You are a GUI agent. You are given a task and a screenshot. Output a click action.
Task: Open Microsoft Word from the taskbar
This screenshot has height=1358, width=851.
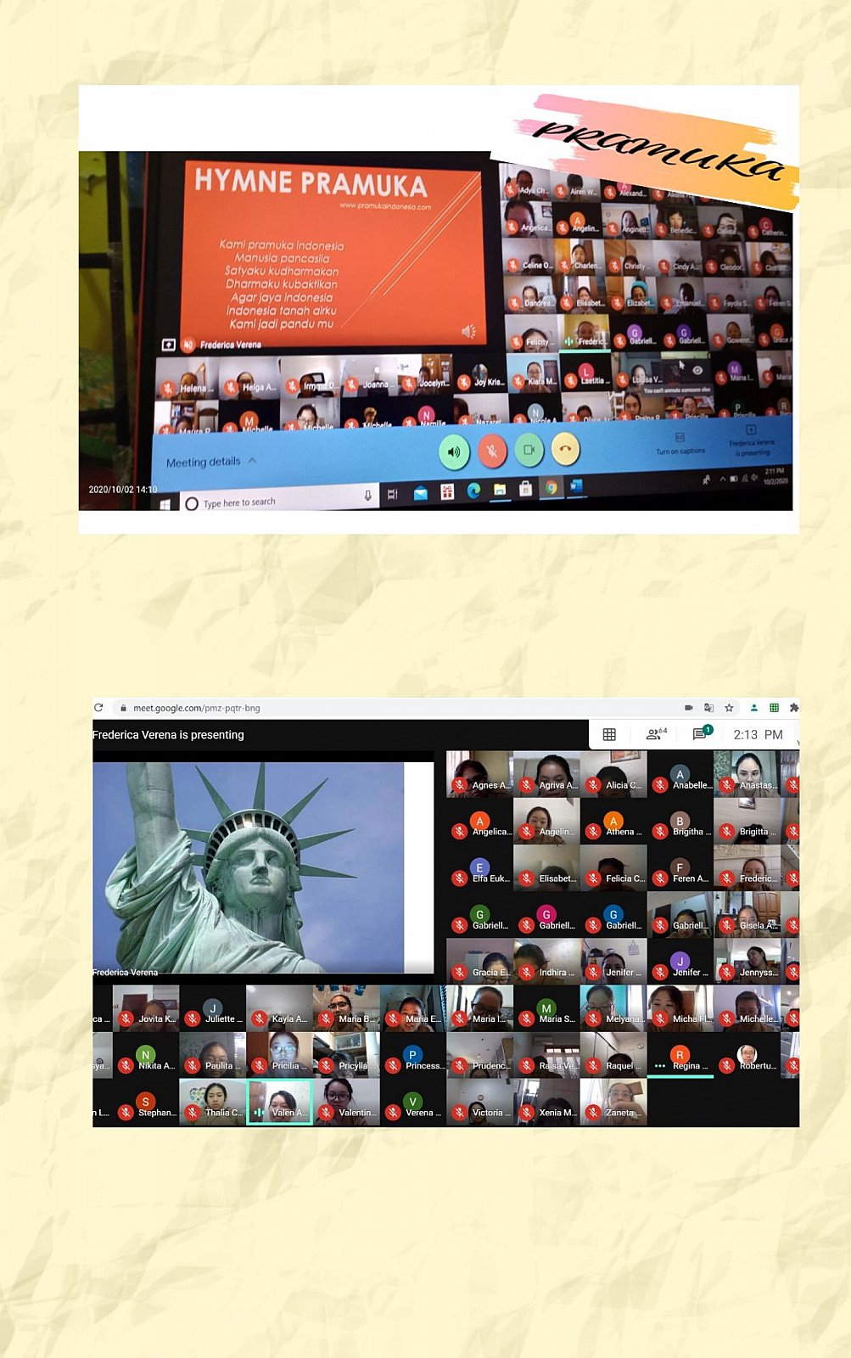click(x=577, y=486)
